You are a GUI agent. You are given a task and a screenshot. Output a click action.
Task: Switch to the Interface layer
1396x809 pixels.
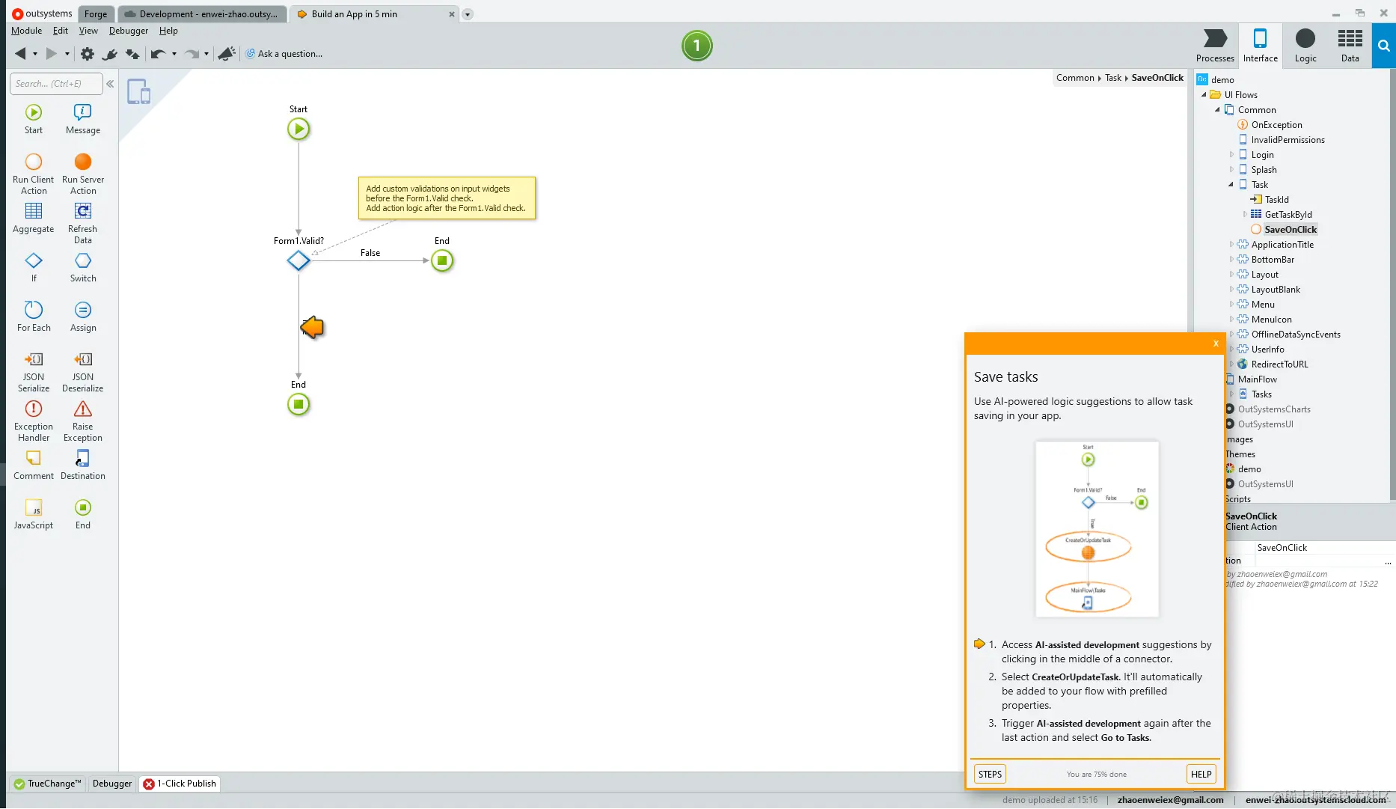click(x=1261, y=46)
